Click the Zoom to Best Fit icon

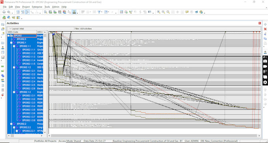pos(168,12)
